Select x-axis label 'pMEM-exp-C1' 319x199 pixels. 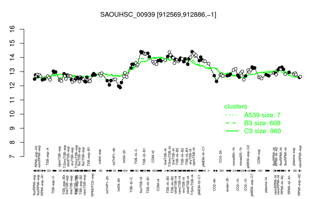point(252,185)
